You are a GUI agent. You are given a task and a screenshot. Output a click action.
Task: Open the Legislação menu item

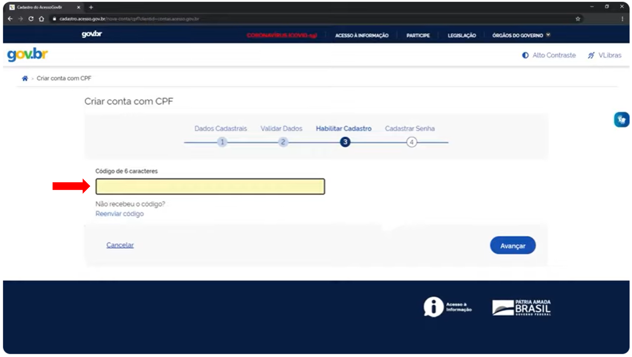point(462,35)
